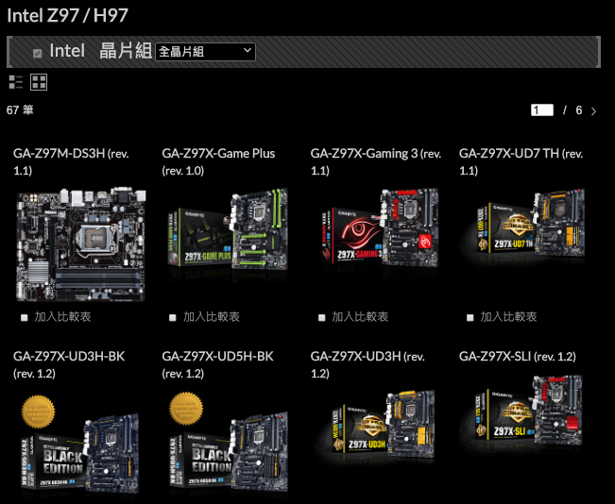Image resolution: width=615 pixels, height=504 pixels.
Task: Toggle the Intel checkbox
Action: pos(37,53)
